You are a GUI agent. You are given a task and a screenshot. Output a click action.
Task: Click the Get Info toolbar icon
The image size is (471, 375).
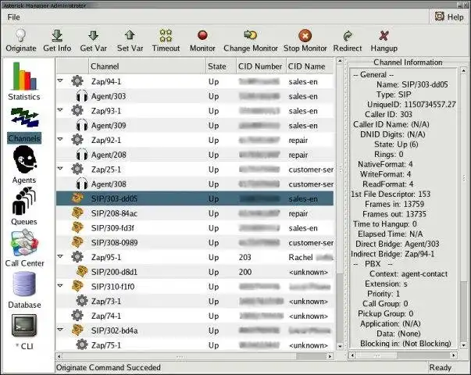57,35
